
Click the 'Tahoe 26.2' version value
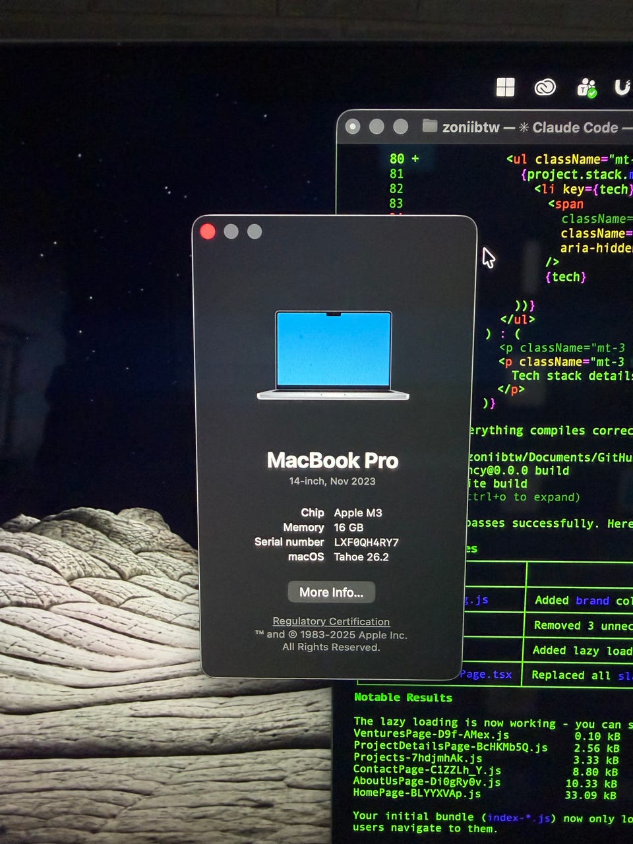click(x=361, y=557)
